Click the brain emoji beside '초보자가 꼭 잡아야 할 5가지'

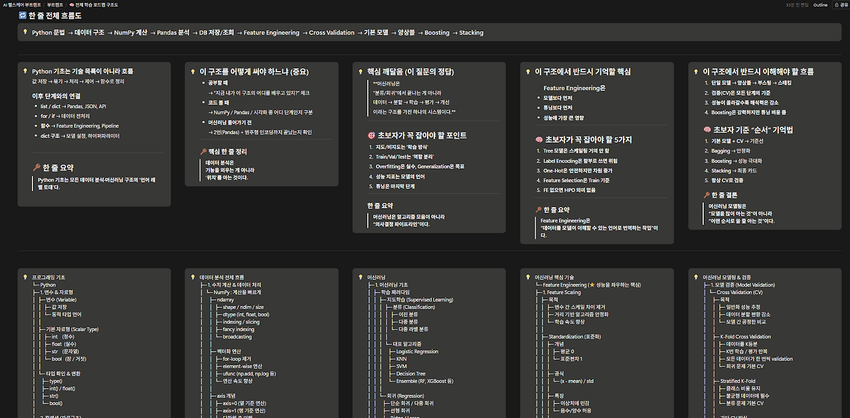(x=539, y=139)
